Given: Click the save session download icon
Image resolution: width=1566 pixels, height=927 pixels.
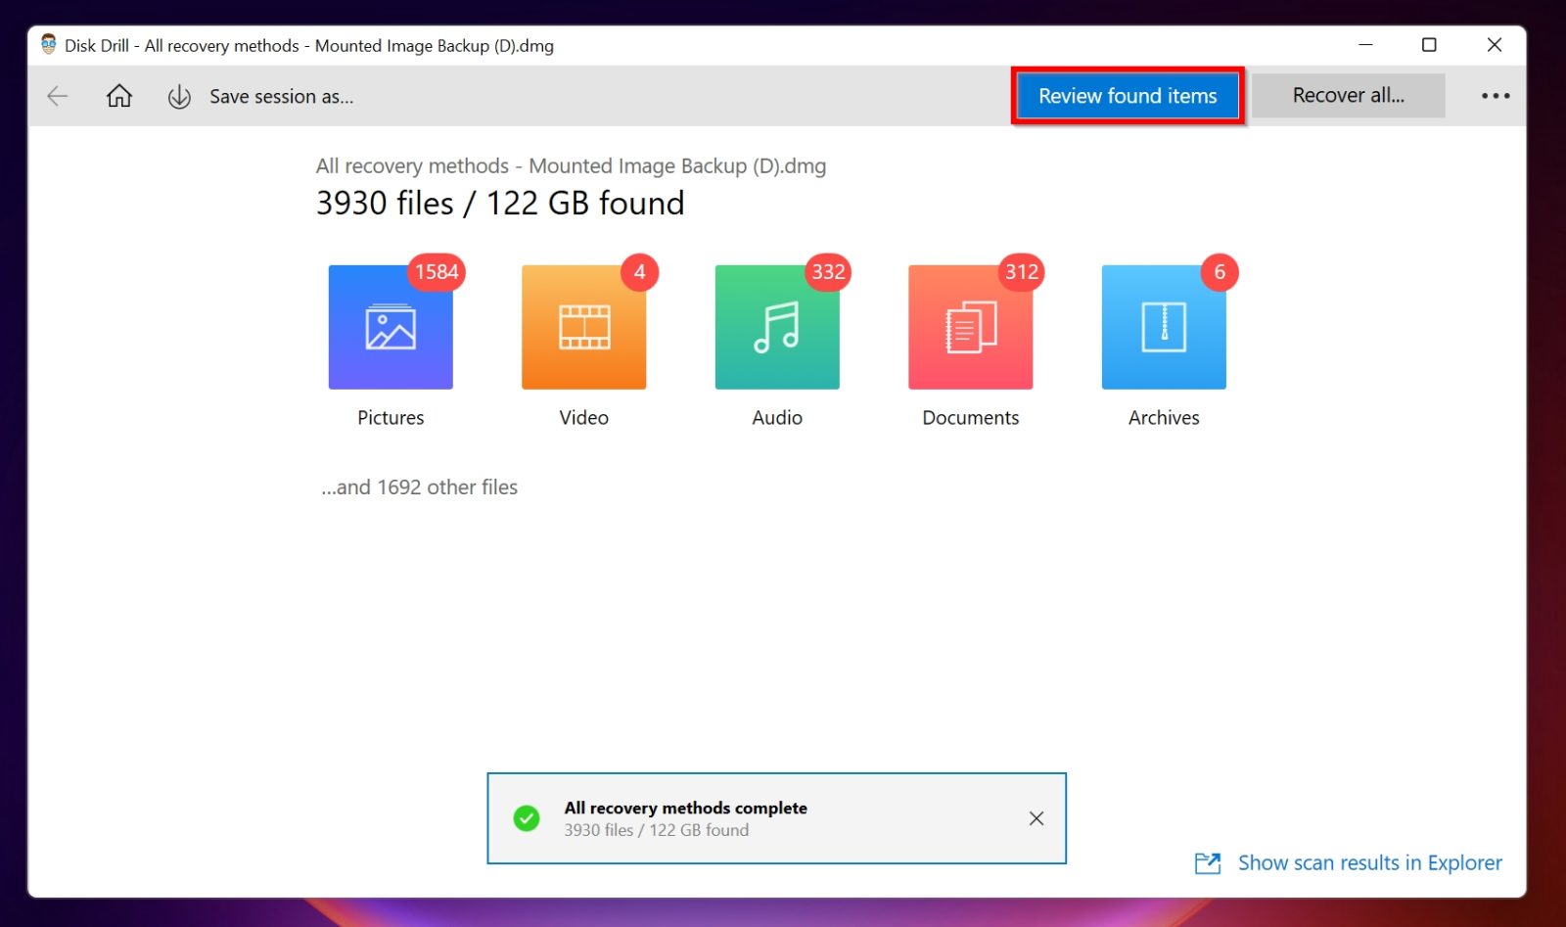Looking at the screenshot, I should (179, 96).
